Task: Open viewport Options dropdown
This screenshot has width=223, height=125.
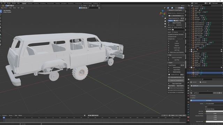Action: tap(183, 6)
